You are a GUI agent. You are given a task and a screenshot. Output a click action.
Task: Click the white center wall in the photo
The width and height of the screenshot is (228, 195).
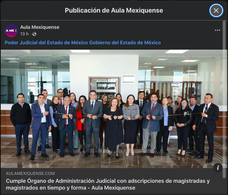pyautogui.click(x=104, y=65)
